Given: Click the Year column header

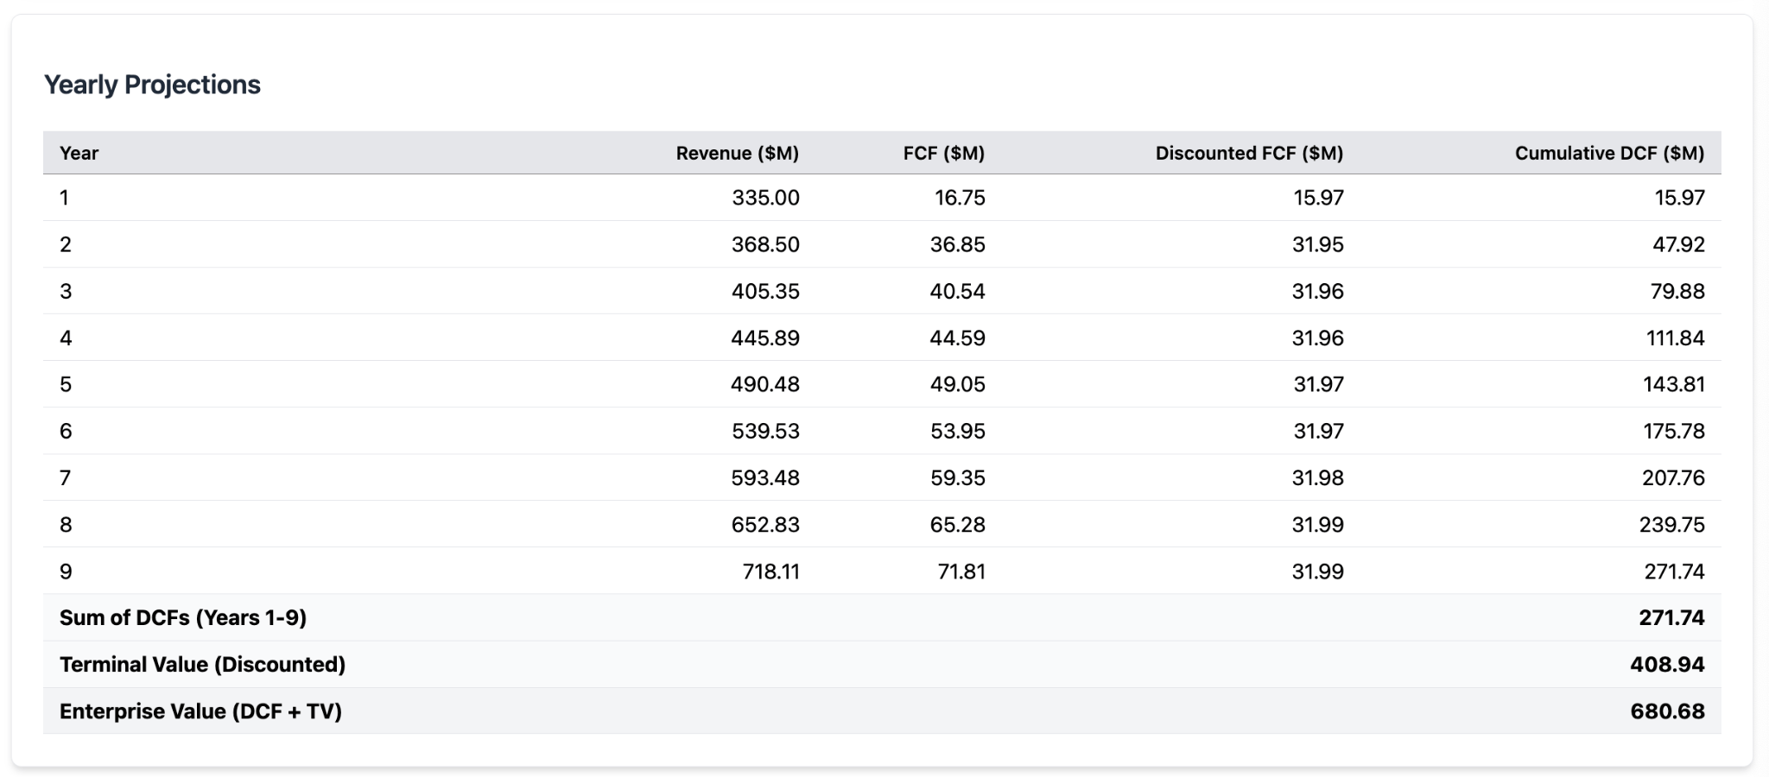Looking at the screenshot, I should click(79, 153).
